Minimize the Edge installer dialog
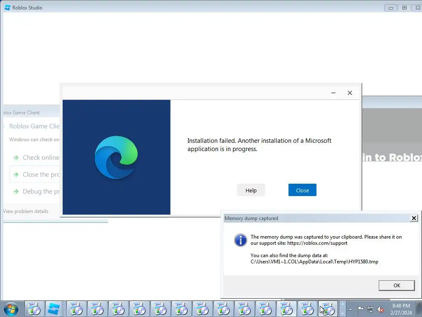Image resolution: width=422 pixels, height=317 pixels. (x=333, y=93)
